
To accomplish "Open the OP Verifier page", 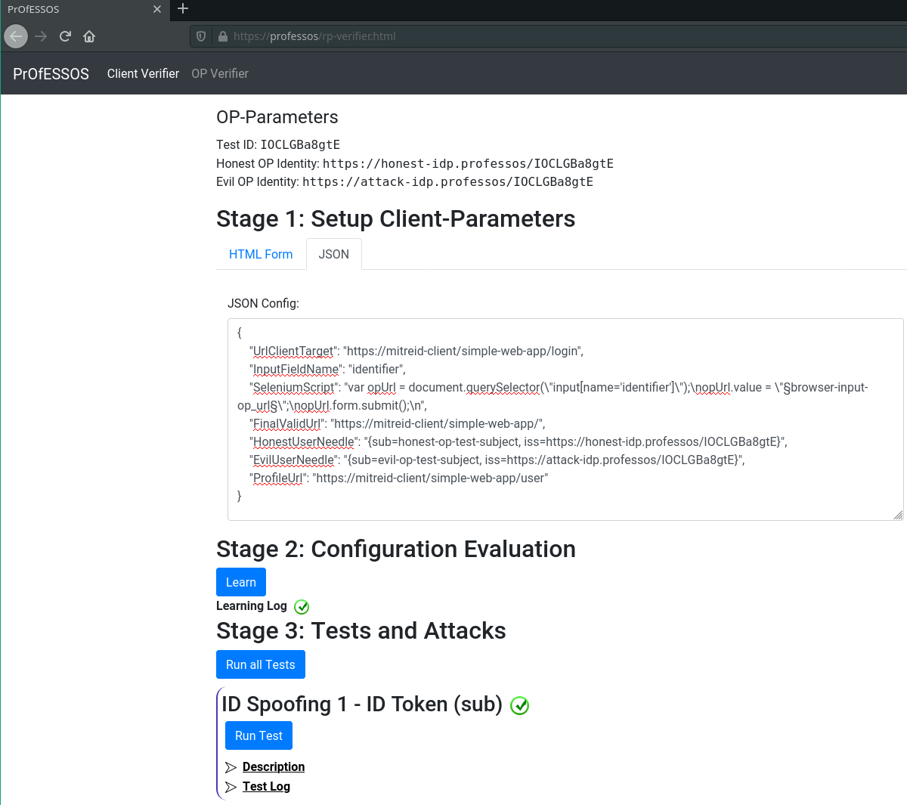I will coord(220,73).
